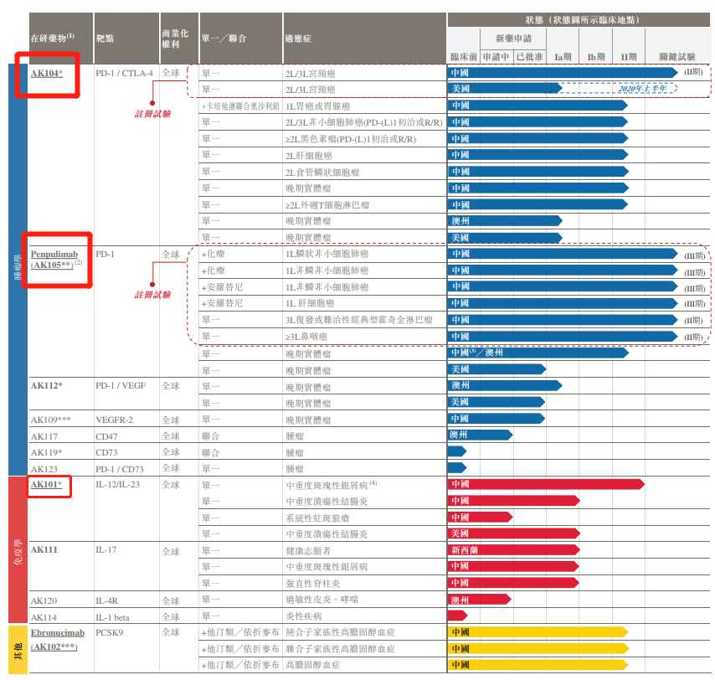This screenshot has width=715, height=680.
Task: Select the 1L鱗狀非小細胞肺癌 indication
Action: (x=327, y=254)
